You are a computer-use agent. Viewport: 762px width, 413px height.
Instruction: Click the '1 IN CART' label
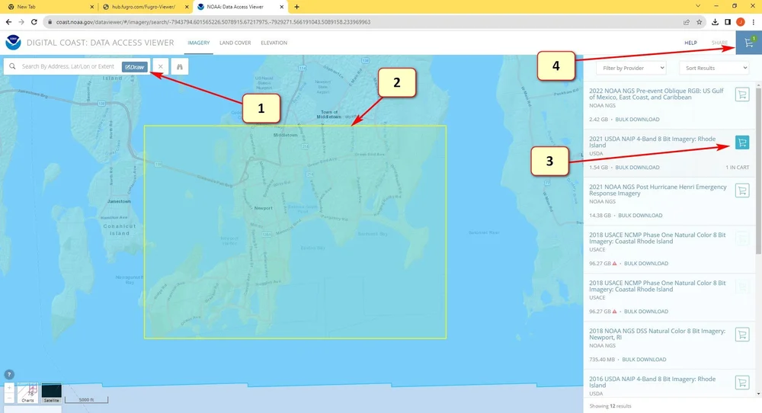pos(737,167)
